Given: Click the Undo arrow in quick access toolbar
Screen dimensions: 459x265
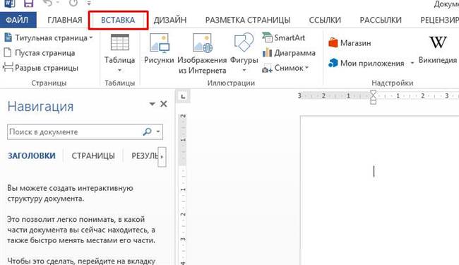Looking at the screenshot, I should point(48,3).
